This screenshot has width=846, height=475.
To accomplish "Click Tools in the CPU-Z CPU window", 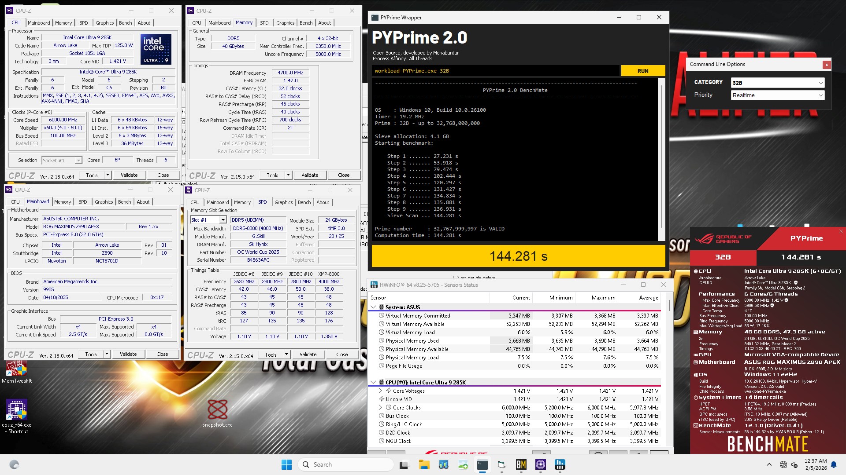I will 92,175.
